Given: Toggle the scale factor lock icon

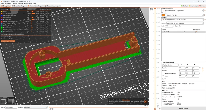Looking at the screenshot, I should tap(163, 75).
